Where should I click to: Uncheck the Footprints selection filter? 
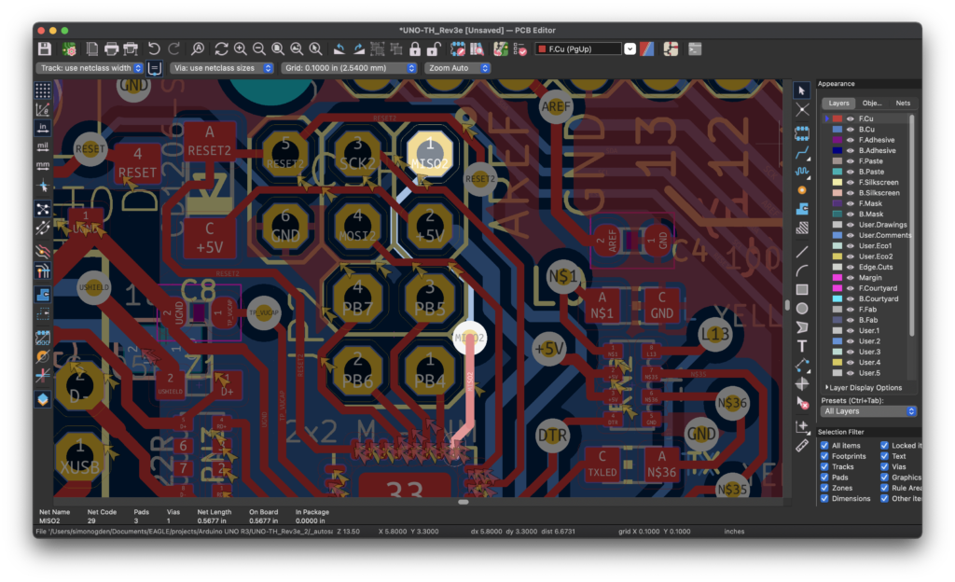[824, 457]
